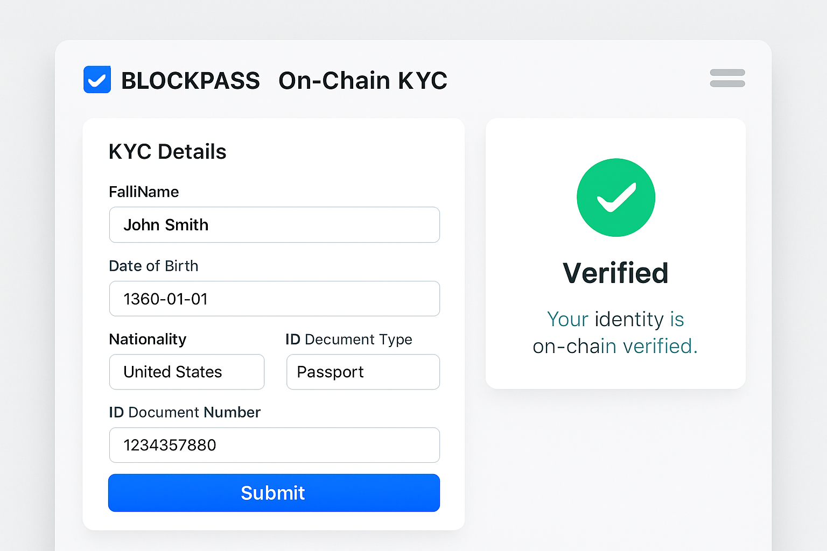Screen dimensions: 827x551
Task: Click the ID Document Number field showing 1234357880
Action: point(274,445)
